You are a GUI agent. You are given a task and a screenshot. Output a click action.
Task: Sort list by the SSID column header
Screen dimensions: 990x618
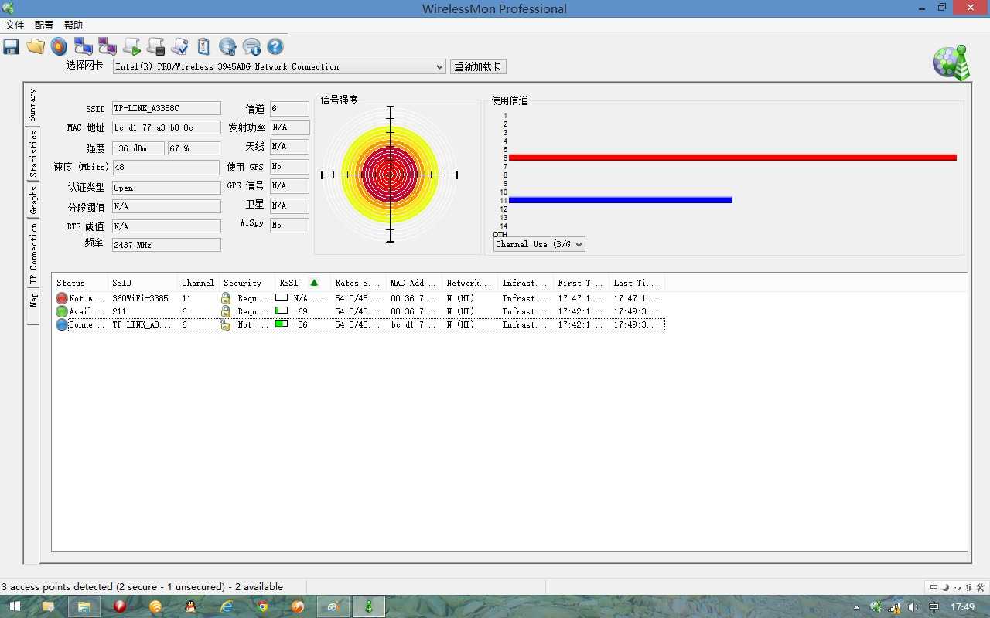(x=142, y=283)
